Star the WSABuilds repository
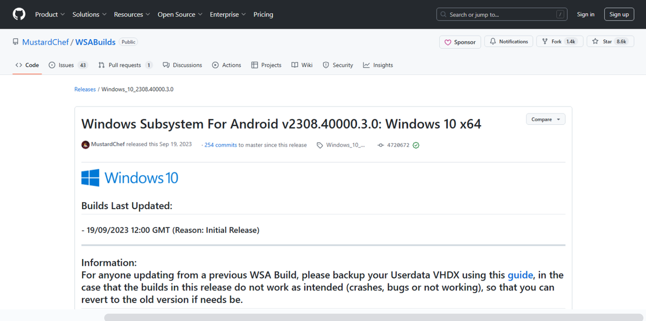This screenshot has width=646, height=321. pyautogui.click(x=609, y=41)
